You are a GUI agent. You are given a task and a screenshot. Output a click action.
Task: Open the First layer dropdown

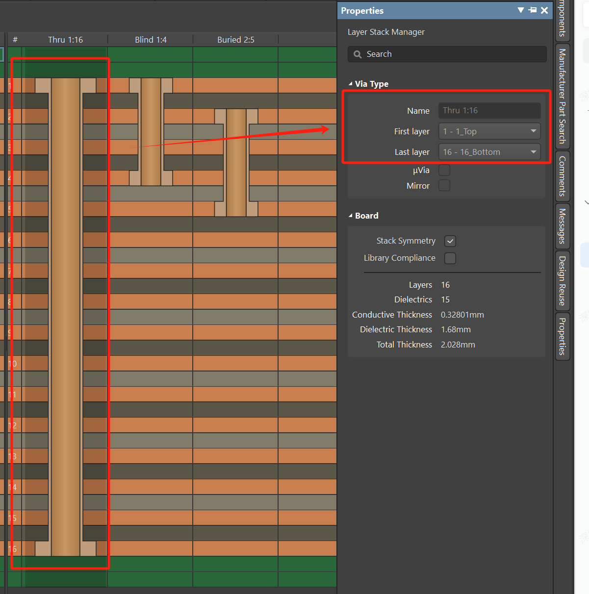[489, 131]
